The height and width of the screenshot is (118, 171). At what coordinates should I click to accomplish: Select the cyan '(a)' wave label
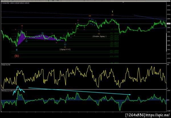[27, 41]
